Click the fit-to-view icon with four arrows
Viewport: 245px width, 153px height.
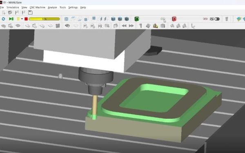click(x=66, y=19)
